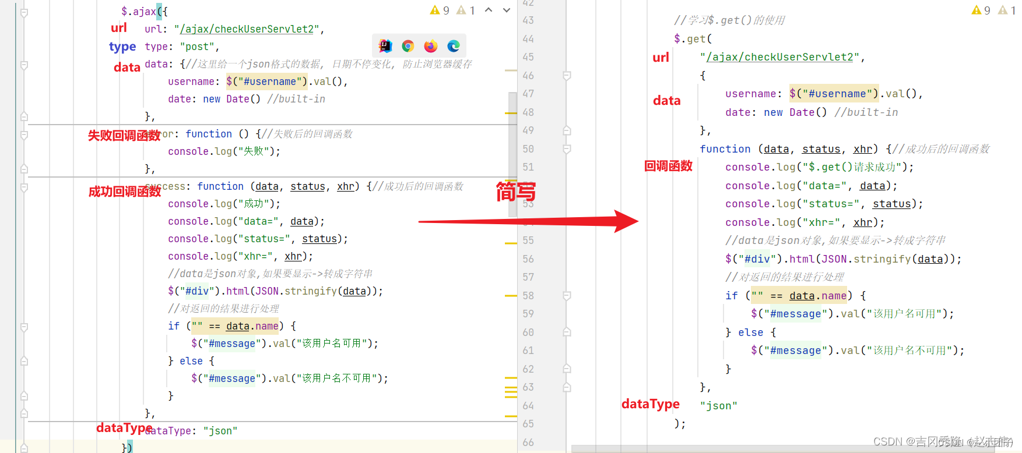
Task: Open "/ajax/checkUserServlet2" link in left $.ajax code
Action: pos(247,29)
